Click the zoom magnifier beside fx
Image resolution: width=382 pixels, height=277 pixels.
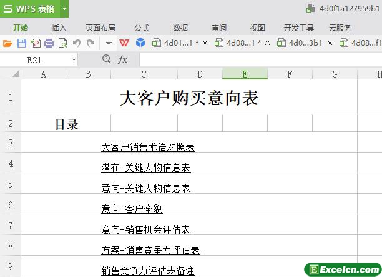tap(107, 59)
